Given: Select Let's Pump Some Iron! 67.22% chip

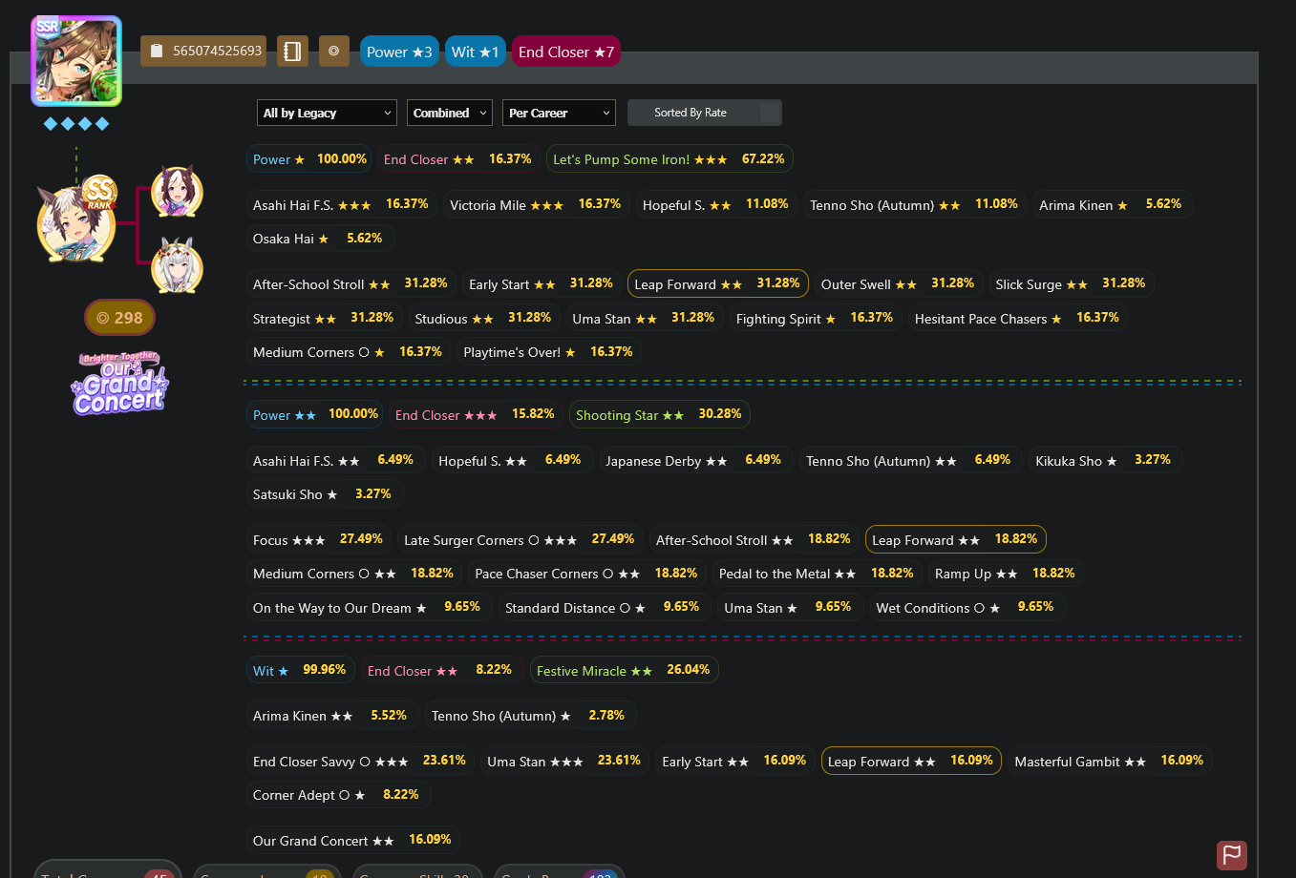Looking at the screenshot, I should point(669,159).
